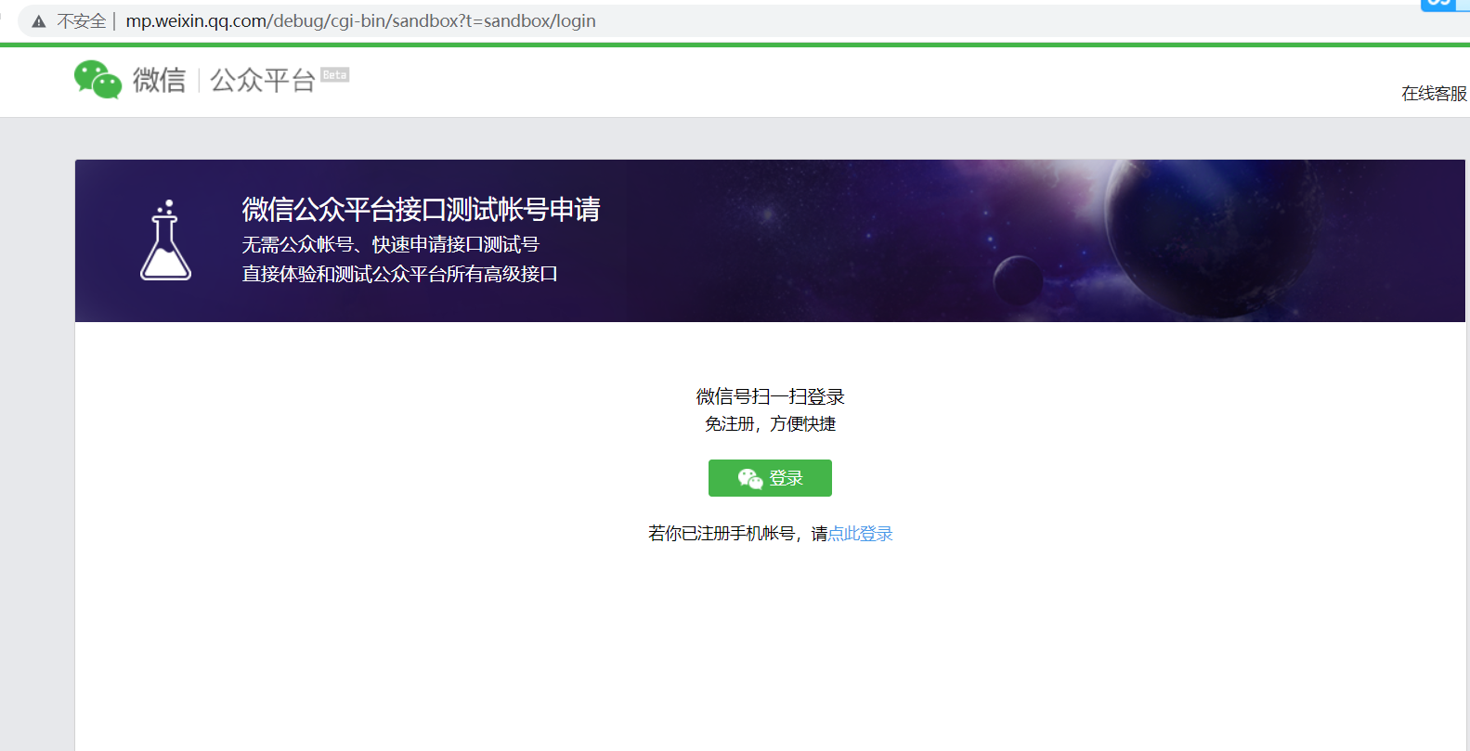Click the Beta badge next to 公众平台
The width and height of the screenshot is (1470, 751).
click(334, 75)
